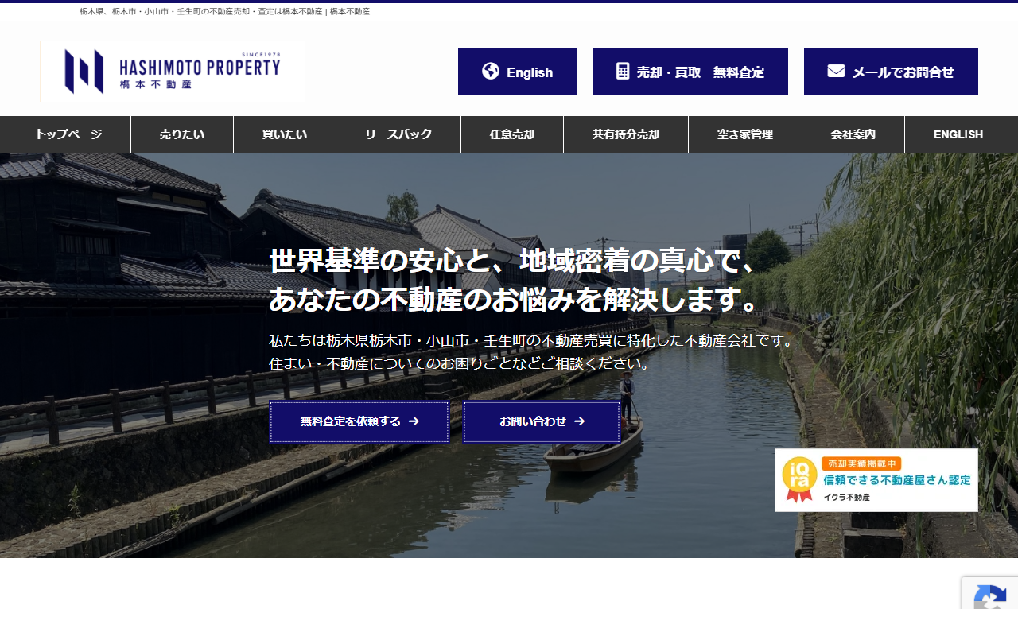Screen dimensions: 1018x636
Task: Click the arrow icon on お問い合わせ
Action: coord(579,422)
